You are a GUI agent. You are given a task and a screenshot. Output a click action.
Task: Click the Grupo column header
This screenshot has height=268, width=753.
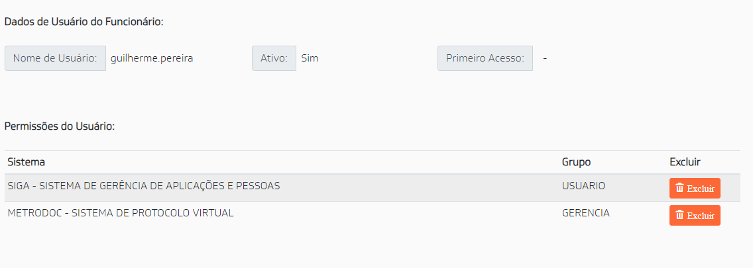click(576, 162)
